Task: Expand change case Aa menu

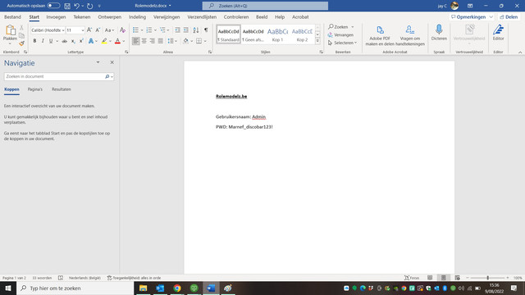Action: 109,30
